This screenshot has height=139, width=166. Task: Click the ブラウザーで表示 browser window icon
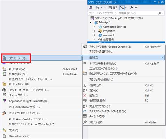coord(85,47)
